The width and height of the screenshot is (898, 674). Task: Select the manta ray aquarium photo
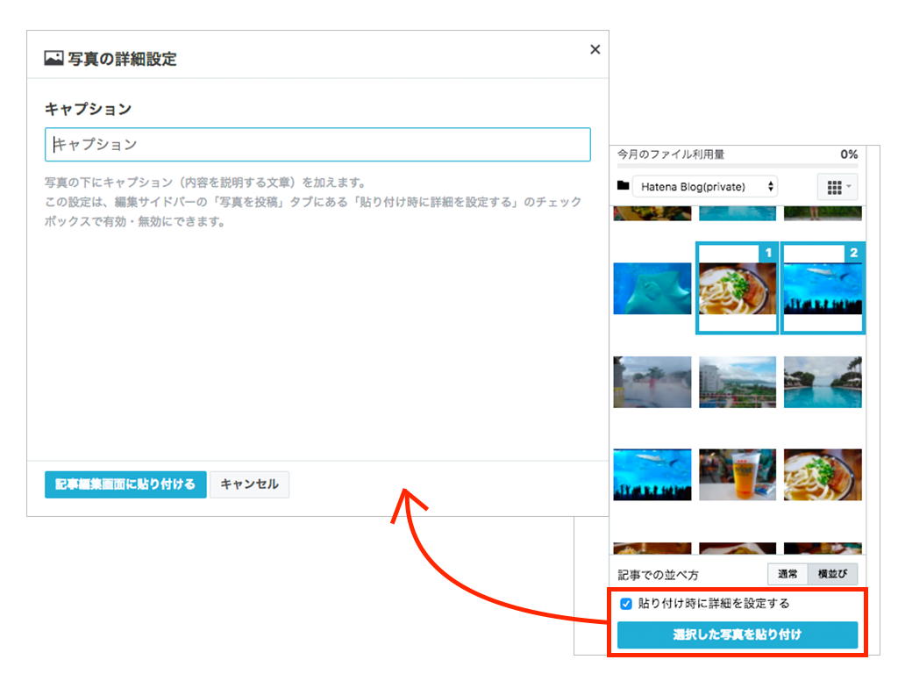[x=652, y=288]
